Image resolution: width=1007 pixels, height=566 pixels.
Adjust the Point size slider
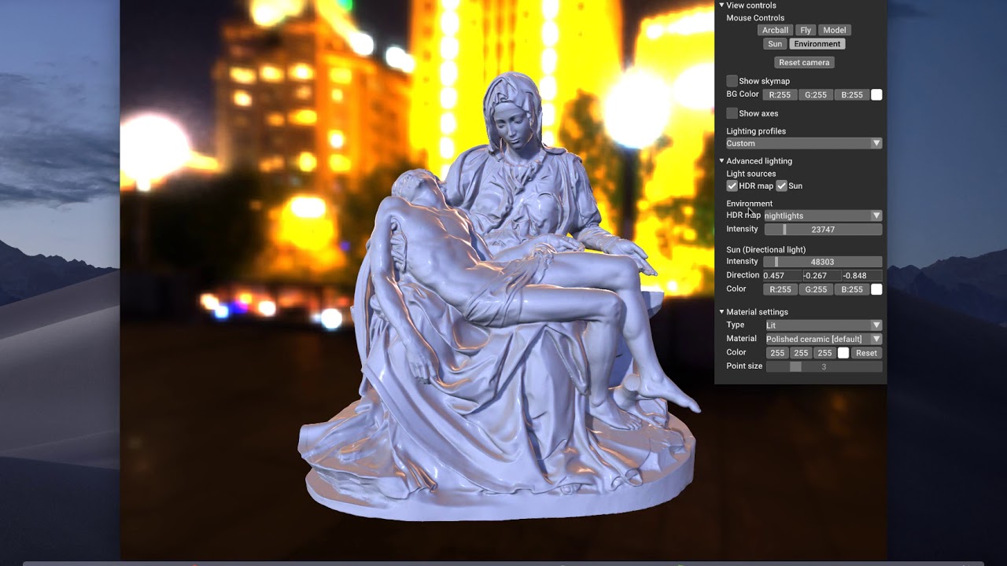tap(824, 366)
